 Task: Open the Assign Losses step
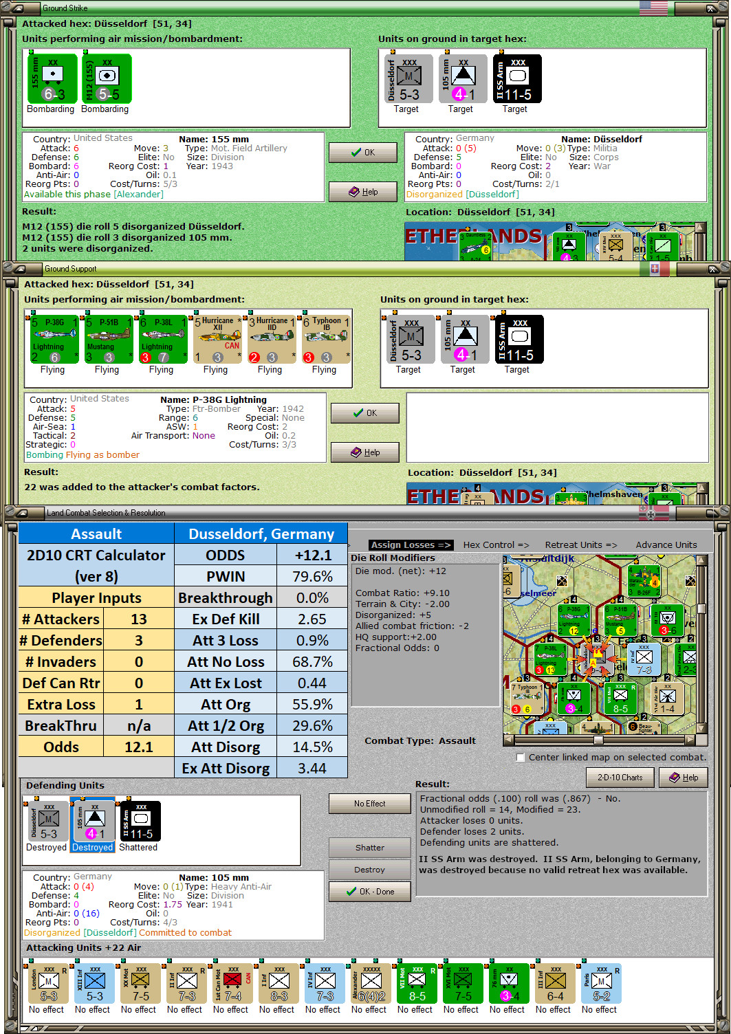click(x=411, y=544)
